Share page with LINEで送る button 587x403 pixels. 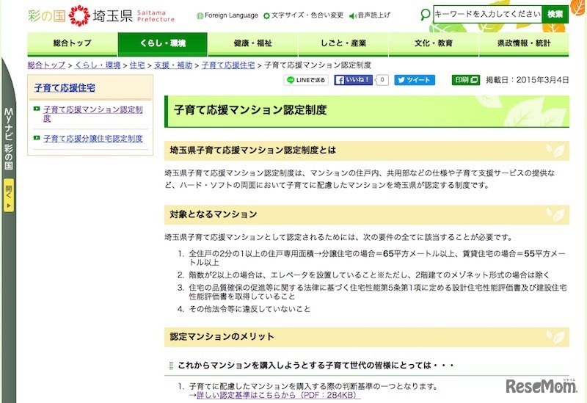pos(306,80)
